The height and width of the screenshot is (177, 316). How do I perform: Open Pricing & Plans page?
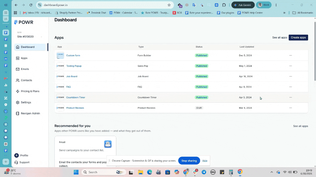click(x=30, y=91)
